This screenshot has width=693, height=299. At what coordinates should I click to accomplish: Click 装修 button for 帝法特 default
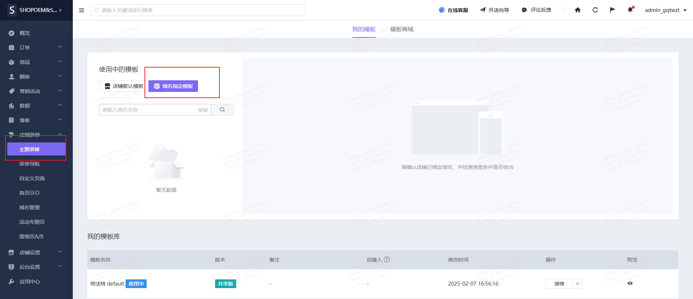coord(559,284)
